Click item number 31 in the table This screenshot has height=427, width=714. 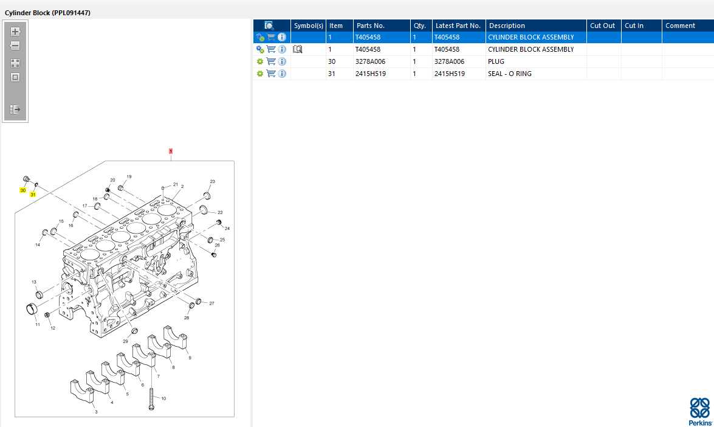[332, 74]
